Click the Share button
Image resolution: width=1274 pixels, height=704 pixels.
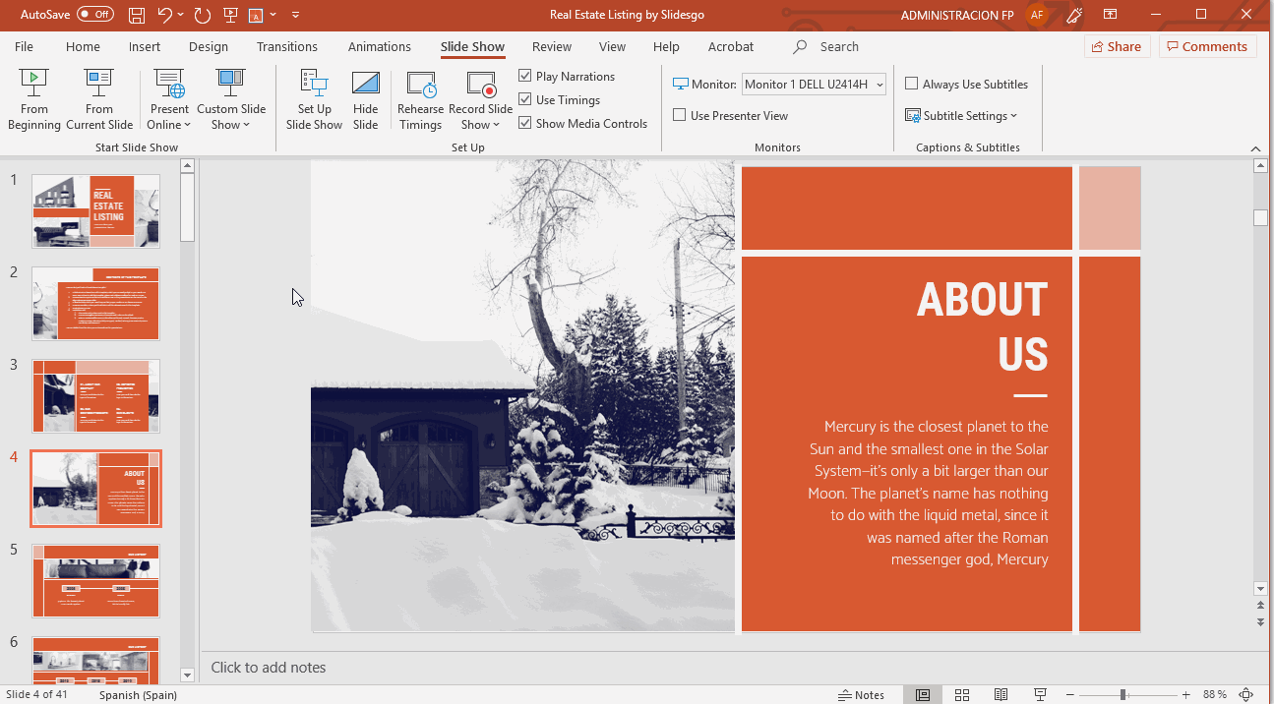(x=1116, y=46)
